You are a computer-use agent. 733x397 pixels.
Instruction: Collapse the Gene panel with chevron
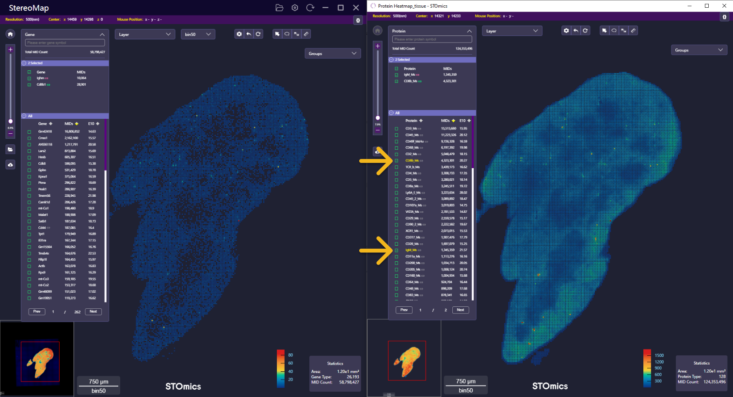click(x=102, y=34)
